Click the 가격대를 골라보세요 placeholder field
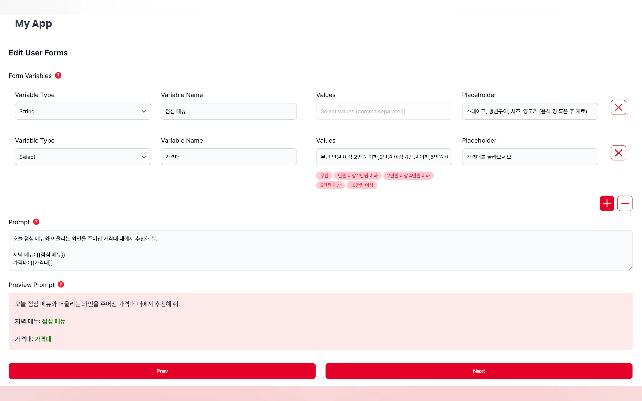The height and width of the screenshot is (401, 642). (530, 157)
